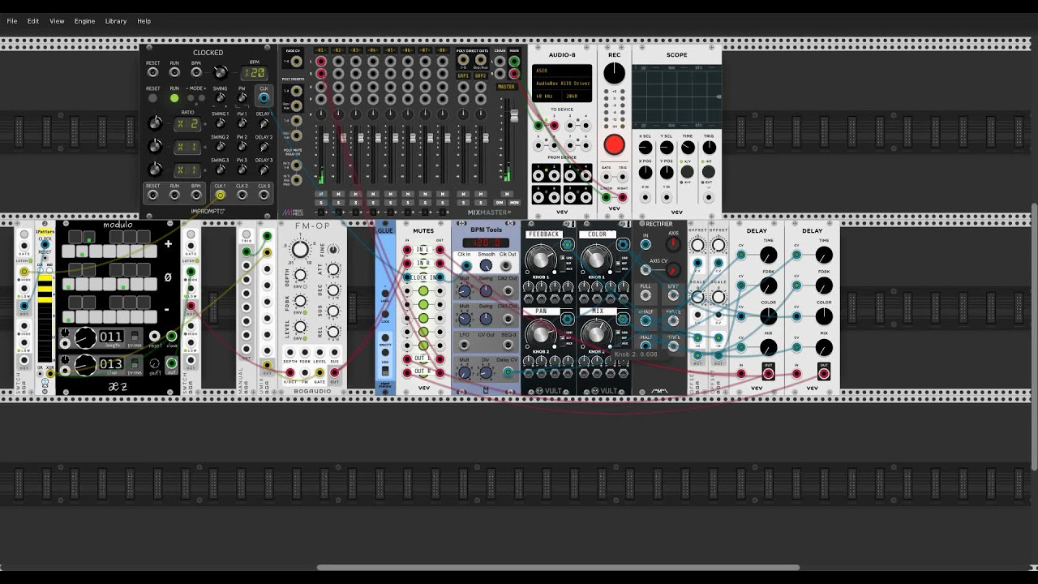Screen dimensions: 1038x584
Task: Click the AXIS CV knob on Rectifier
Action: (673, 270)
